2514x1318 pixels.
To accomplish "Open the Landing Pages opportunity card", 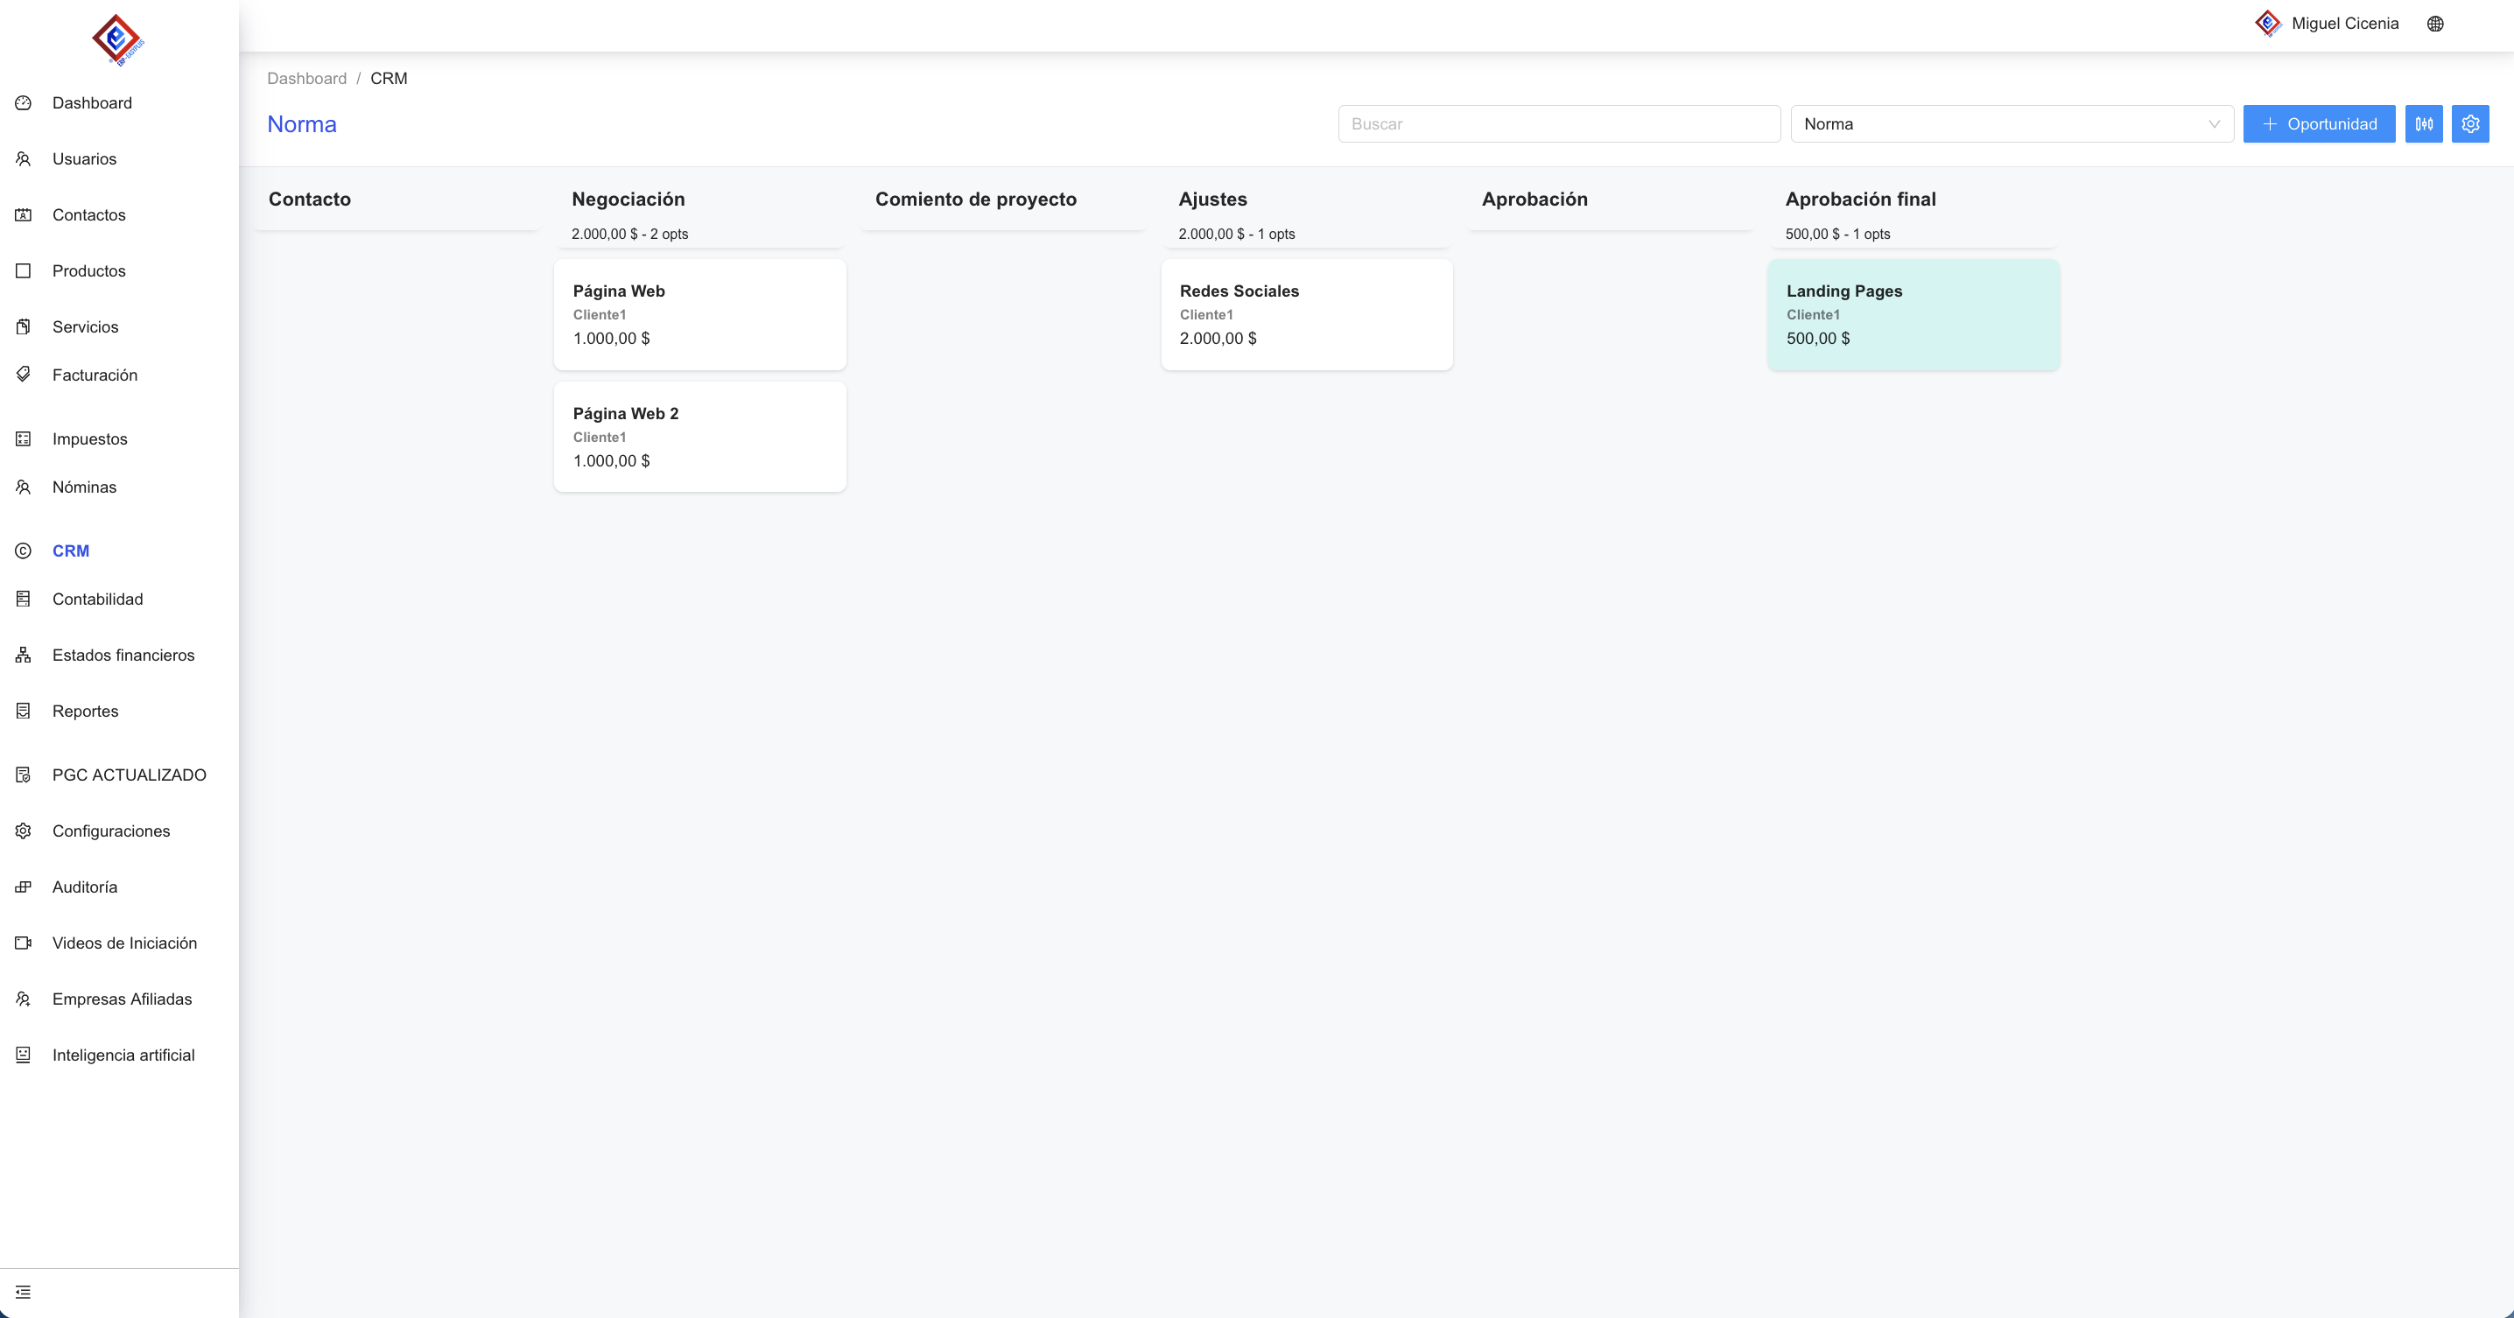I will [1913, 314].
